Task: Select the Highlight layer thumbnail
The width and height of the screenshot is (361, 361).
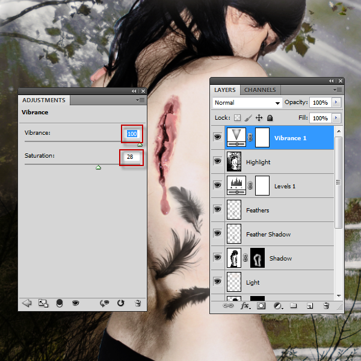Action: (234, 161)
